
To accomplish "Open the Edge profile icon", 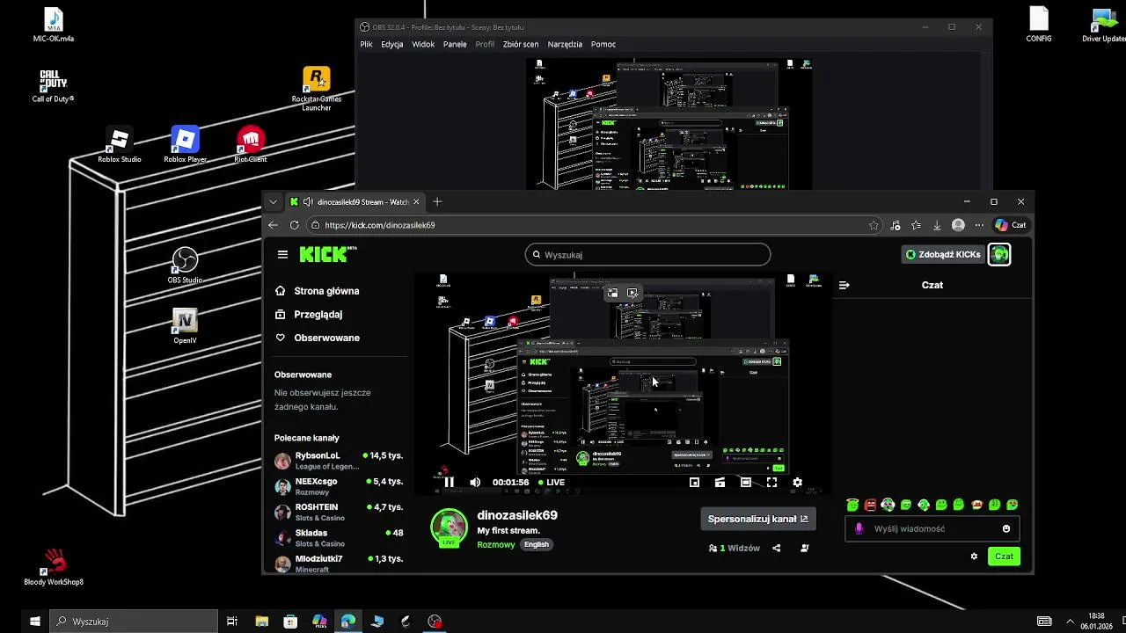I will coord(958,225).
